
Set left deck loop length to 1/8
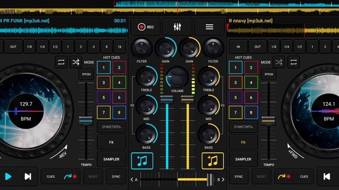pos(30,46)
